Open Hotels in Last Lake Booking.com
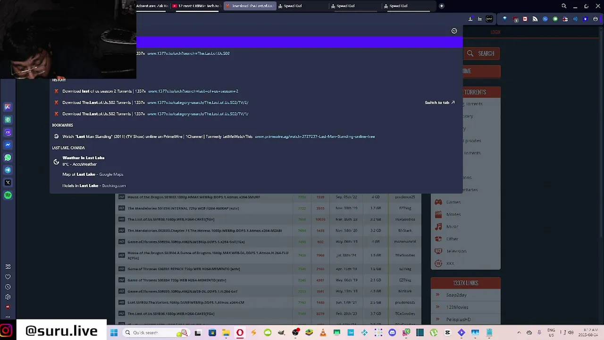604x340 pixels. (256, 186)
